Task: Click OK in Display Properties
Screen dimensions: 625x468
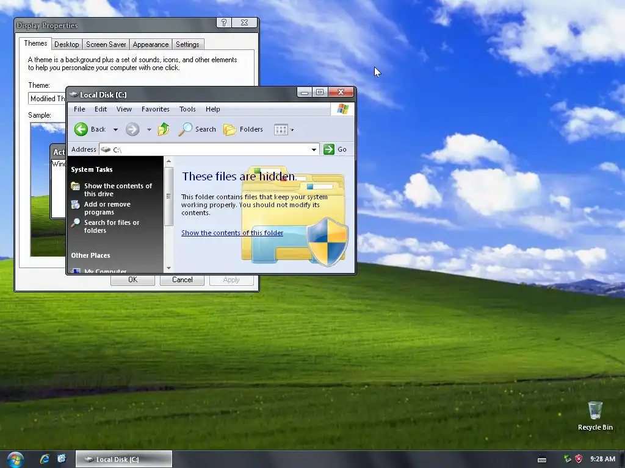Action: coord(132,280)
